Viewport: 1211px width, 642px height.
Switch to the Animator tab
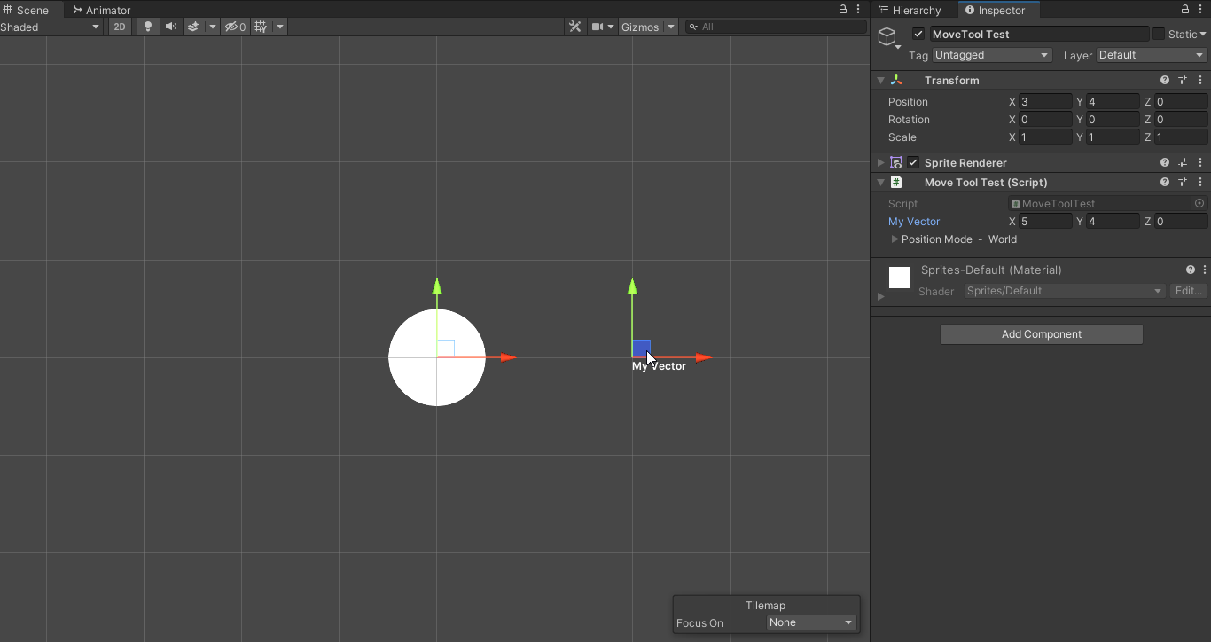(101, 10)
